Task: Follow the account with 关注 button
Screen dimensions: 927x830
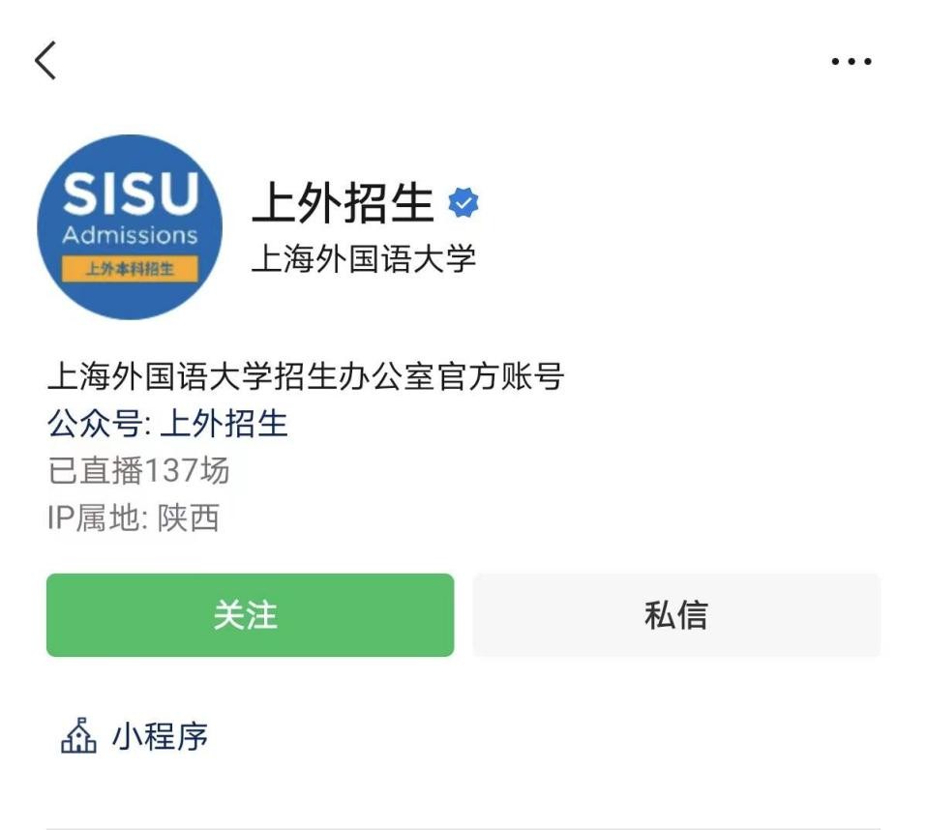Action: click(x=251, y=614)
